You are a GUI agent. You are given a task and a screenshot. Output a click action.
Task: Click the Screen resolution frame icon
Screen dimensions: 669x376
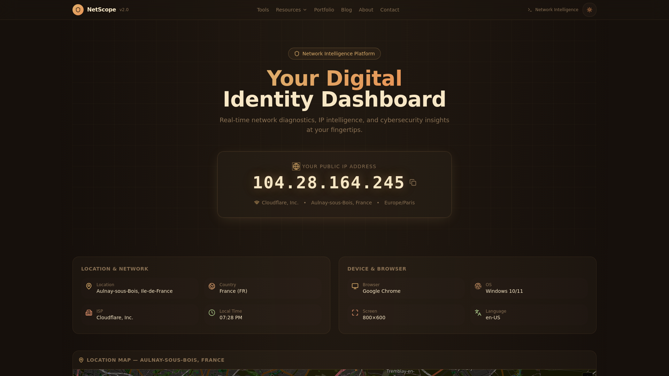coord(355,313)
